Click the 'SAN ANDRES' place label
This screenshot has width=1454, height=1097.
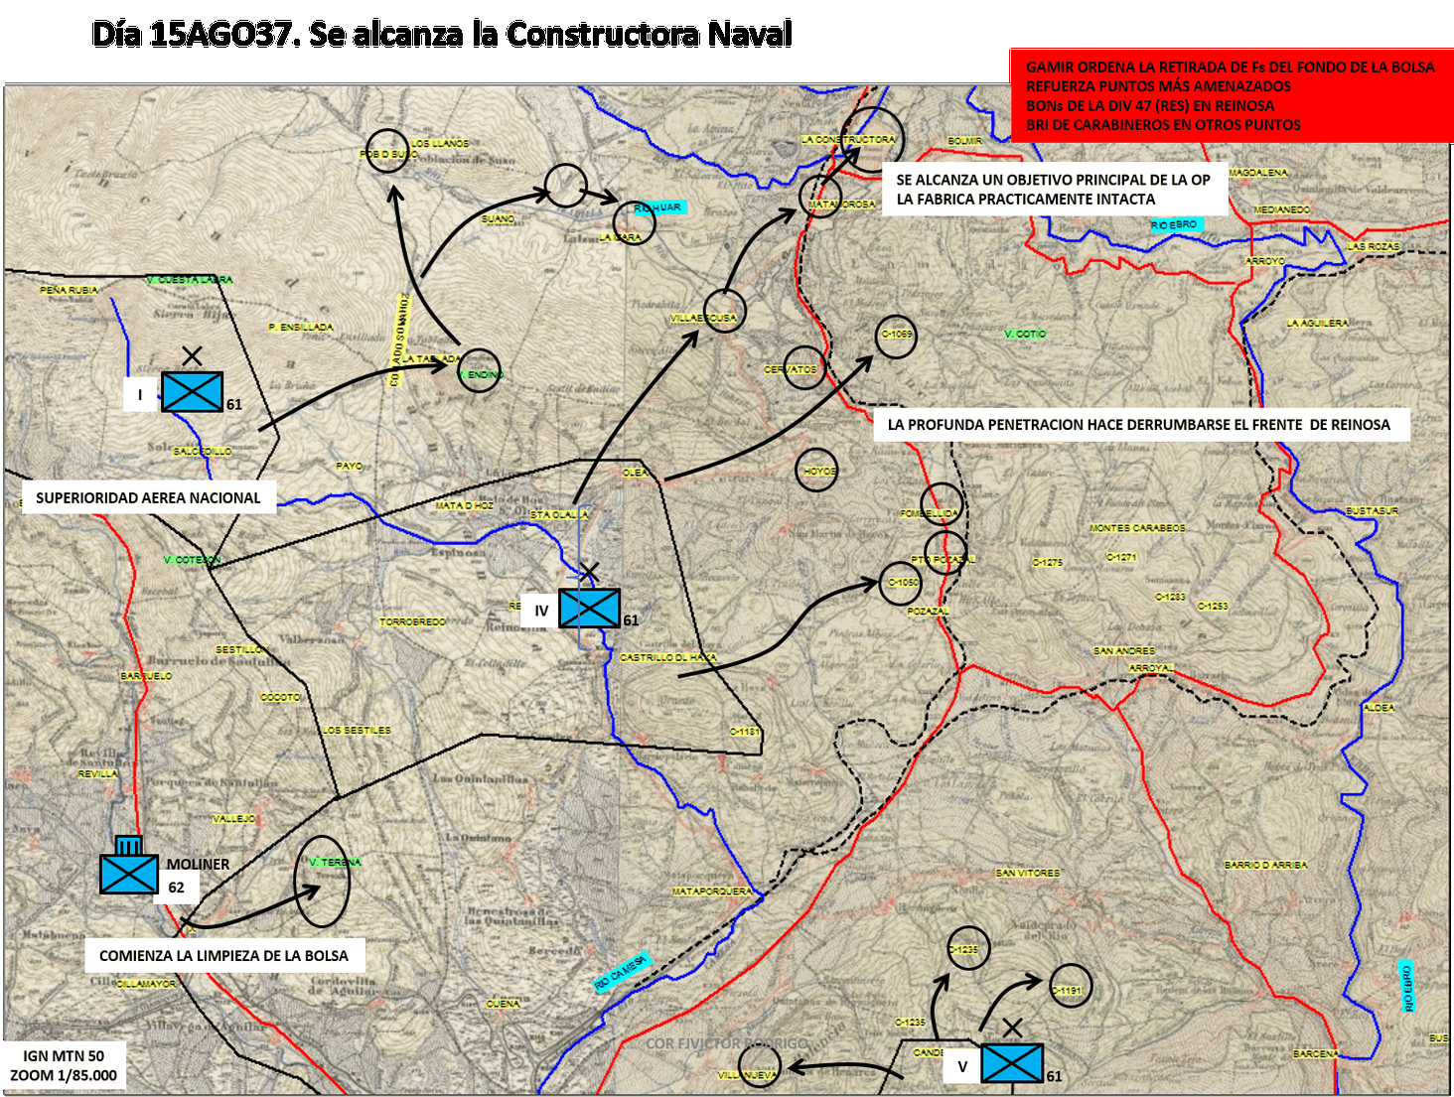(x=1124, y=650)
